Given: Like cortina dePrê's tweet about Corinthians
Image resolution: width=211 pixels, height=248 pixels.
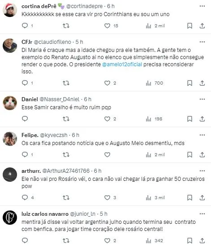Looking at the screenshot, I should coord(107,26).
